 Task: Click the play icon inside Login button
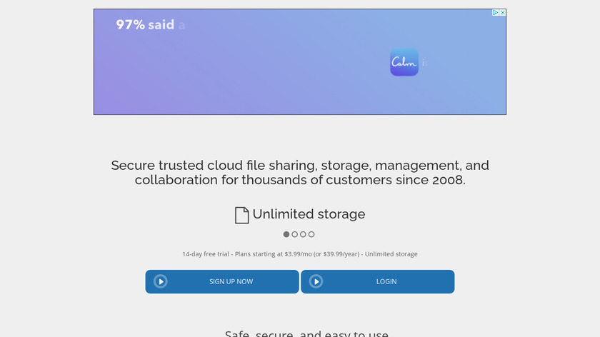pos(316,282)
